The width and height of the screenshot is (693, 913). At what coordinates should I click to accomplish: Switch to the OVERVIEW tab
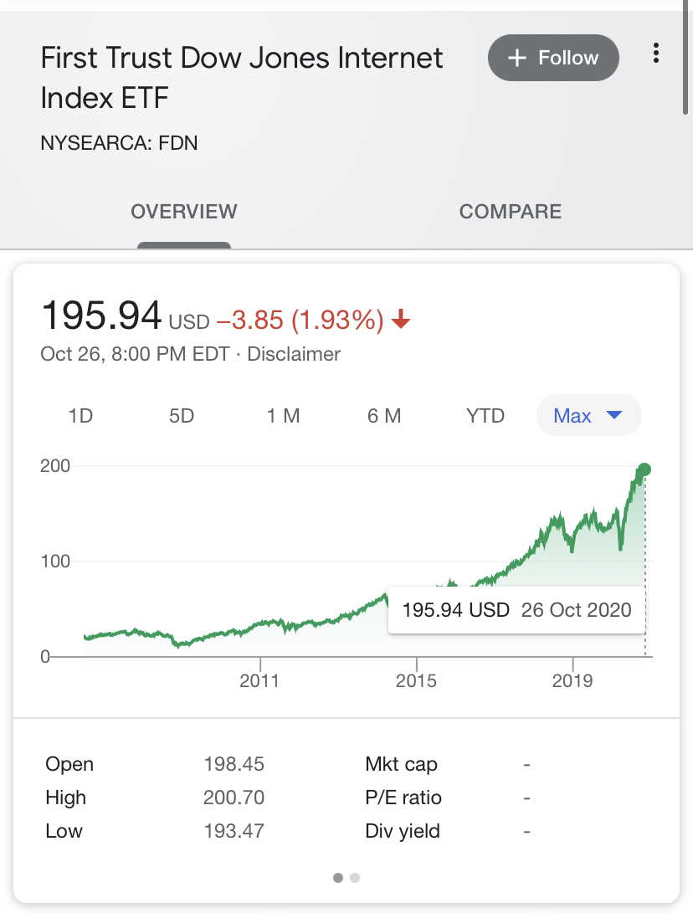tap(184, 212)
